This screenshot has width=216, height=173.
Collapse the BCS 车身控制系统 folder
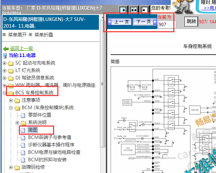(4, 93)
